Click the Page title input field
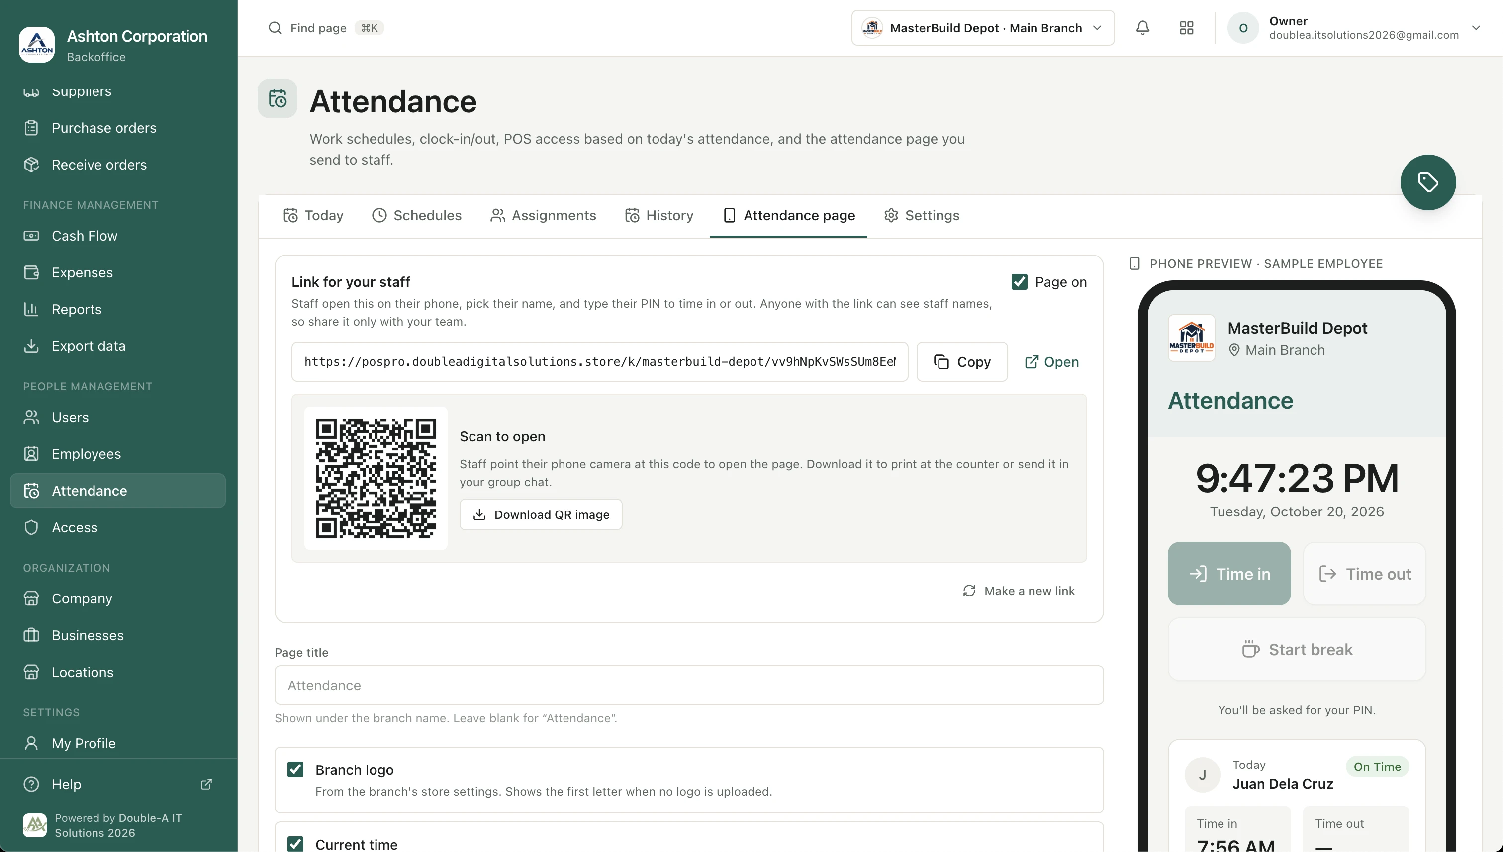Screen dimensions: 1503x852 [x=688, y=685]
